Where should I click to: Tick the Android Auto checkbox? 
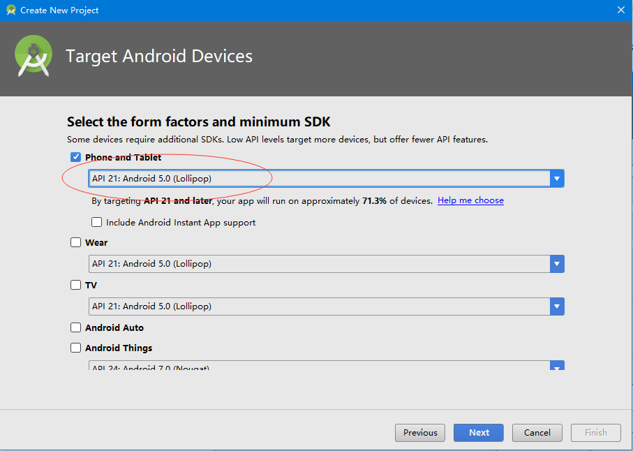pyautogui.click(x=75, y=327)
